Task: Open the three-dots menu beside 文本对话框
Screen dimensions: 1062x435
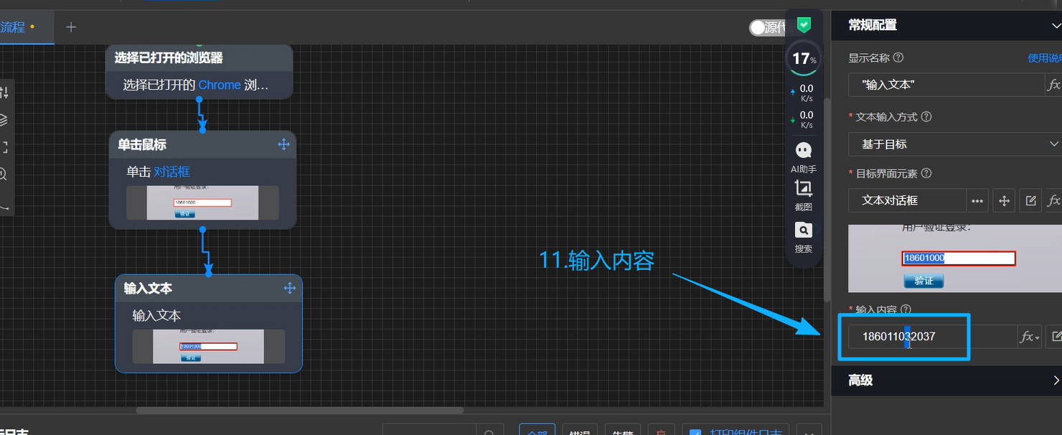Action: pos(977,200)
